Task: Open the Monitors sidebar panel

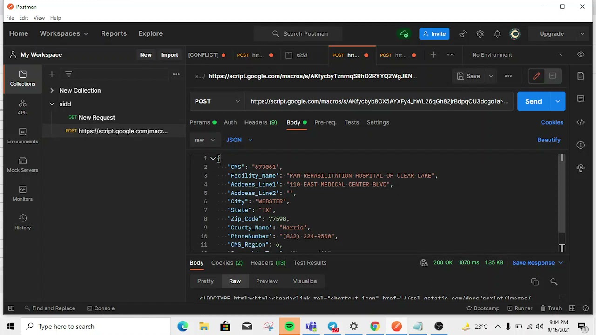Action: 22,194
